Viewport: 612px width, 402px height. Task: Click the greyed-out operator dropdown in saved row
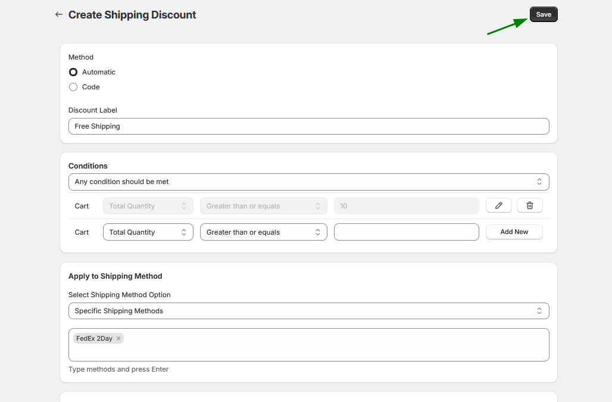click(263, 206)
